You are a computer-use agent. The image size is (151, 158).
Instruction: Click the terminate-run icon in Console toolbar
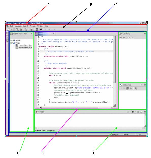point(132,112)
